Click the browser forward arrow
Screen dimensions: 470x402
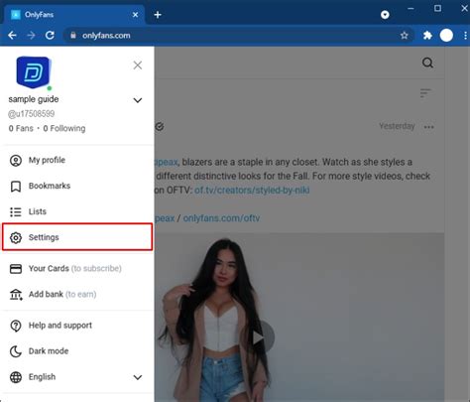(x=31, y=36)
